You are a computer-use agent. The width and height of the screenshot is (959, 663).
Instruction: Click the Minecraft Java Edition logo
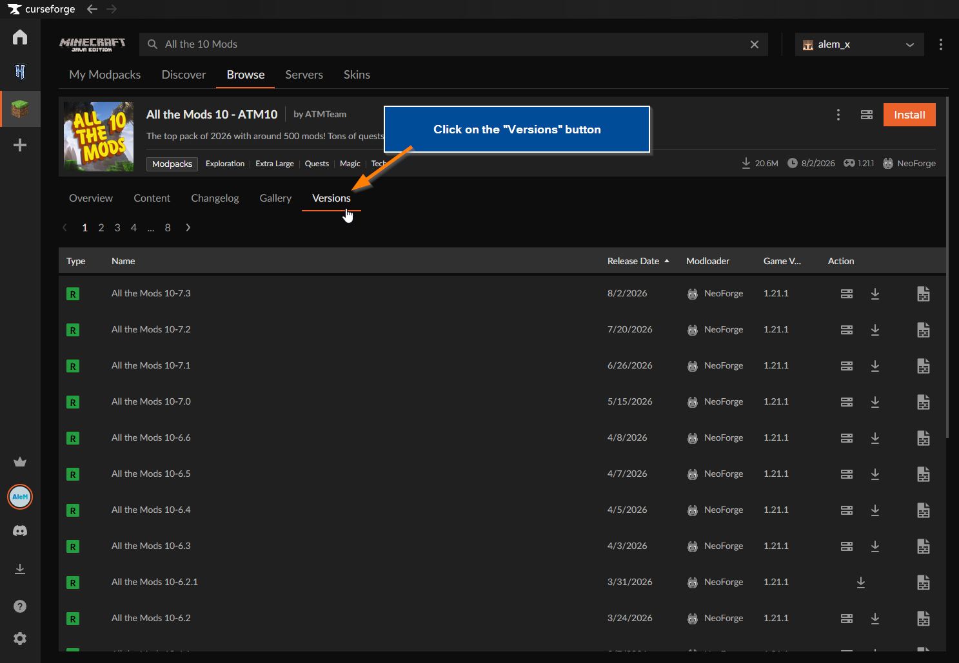[x=92, y=44]
